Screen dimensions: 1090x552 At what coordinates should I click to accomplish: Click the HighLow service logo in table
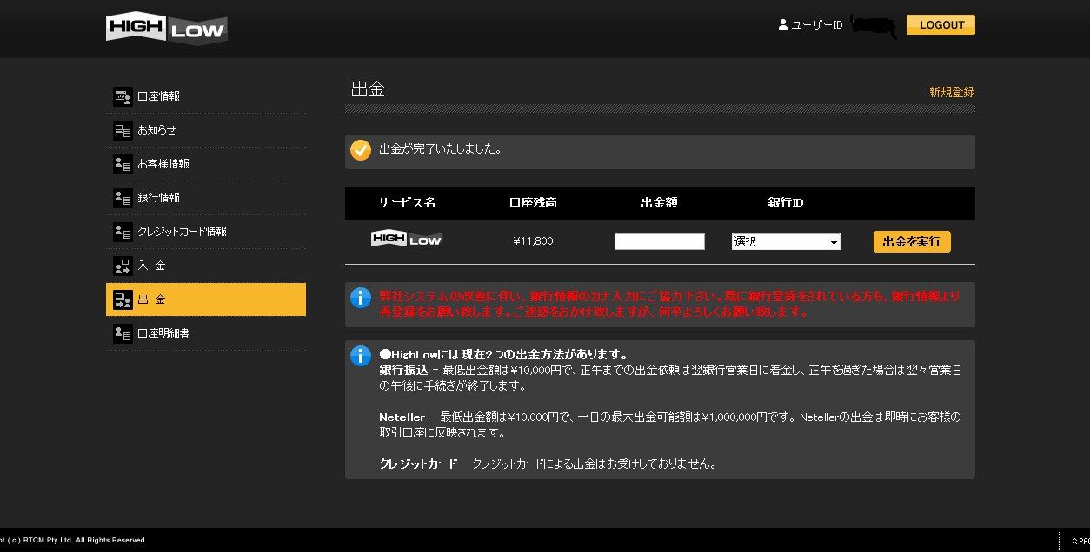click(x=407, y=240)
